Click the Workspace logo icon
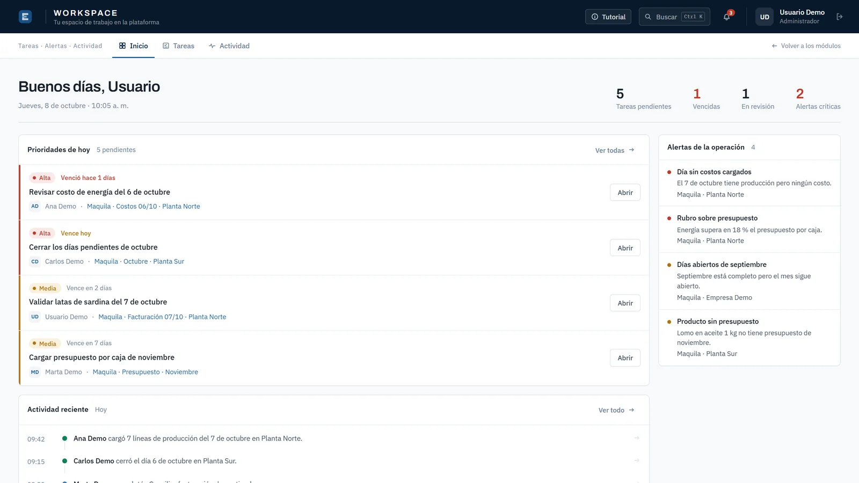This screenshot has width=859, height=483. (25, 17)
